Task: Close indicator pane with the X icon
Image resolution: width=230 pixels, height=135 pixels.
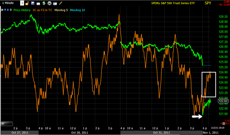Action: click(x=2, y=10)
